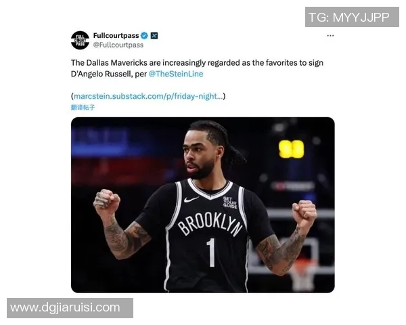Click the TG: MYYJJPP watermark box
Image resolution: width=406 pixels, height=325 pixels.
352,17
